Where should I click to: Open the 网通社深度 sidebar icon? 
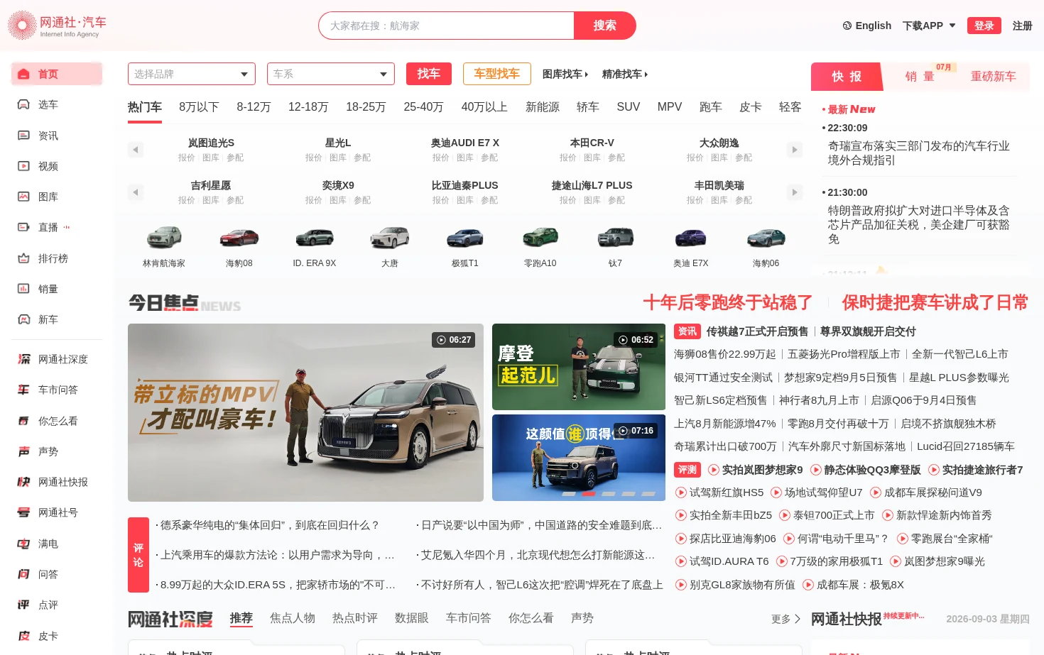(x=23, y=359)
